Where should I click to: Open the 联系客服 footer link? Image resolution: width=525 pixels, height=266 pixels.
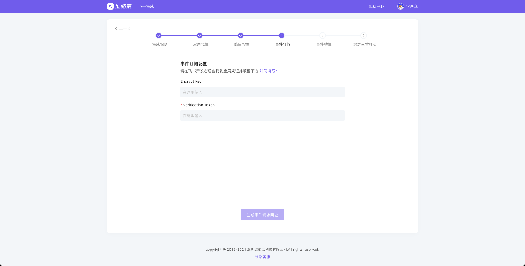262,257
